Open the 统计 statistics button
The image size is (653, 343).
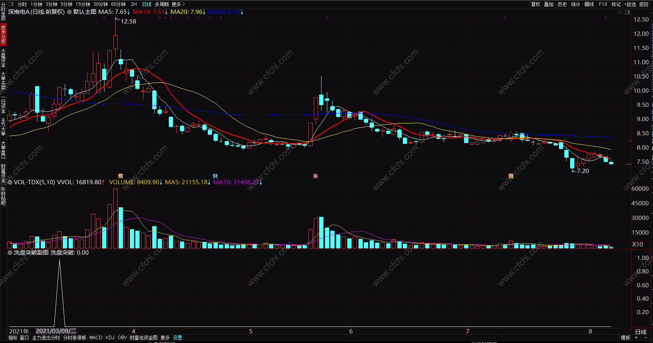coord(576,4)
